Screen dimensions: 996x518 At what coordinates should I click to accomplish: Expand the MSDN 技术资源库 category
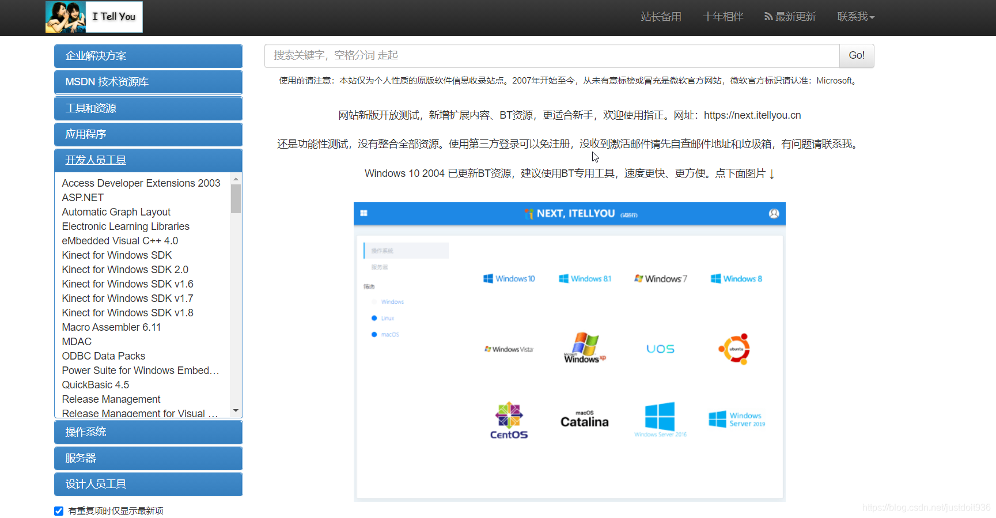[148, 82]
